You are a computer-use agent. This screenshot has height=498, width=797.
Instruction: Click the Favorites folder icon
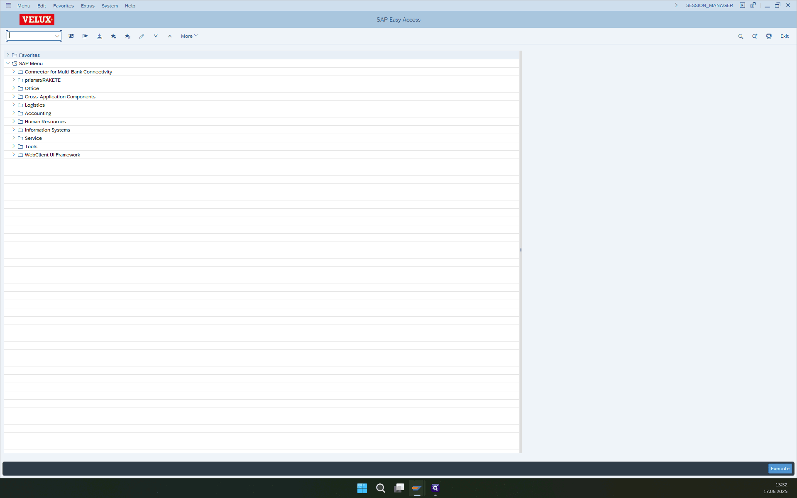point(15,55)
